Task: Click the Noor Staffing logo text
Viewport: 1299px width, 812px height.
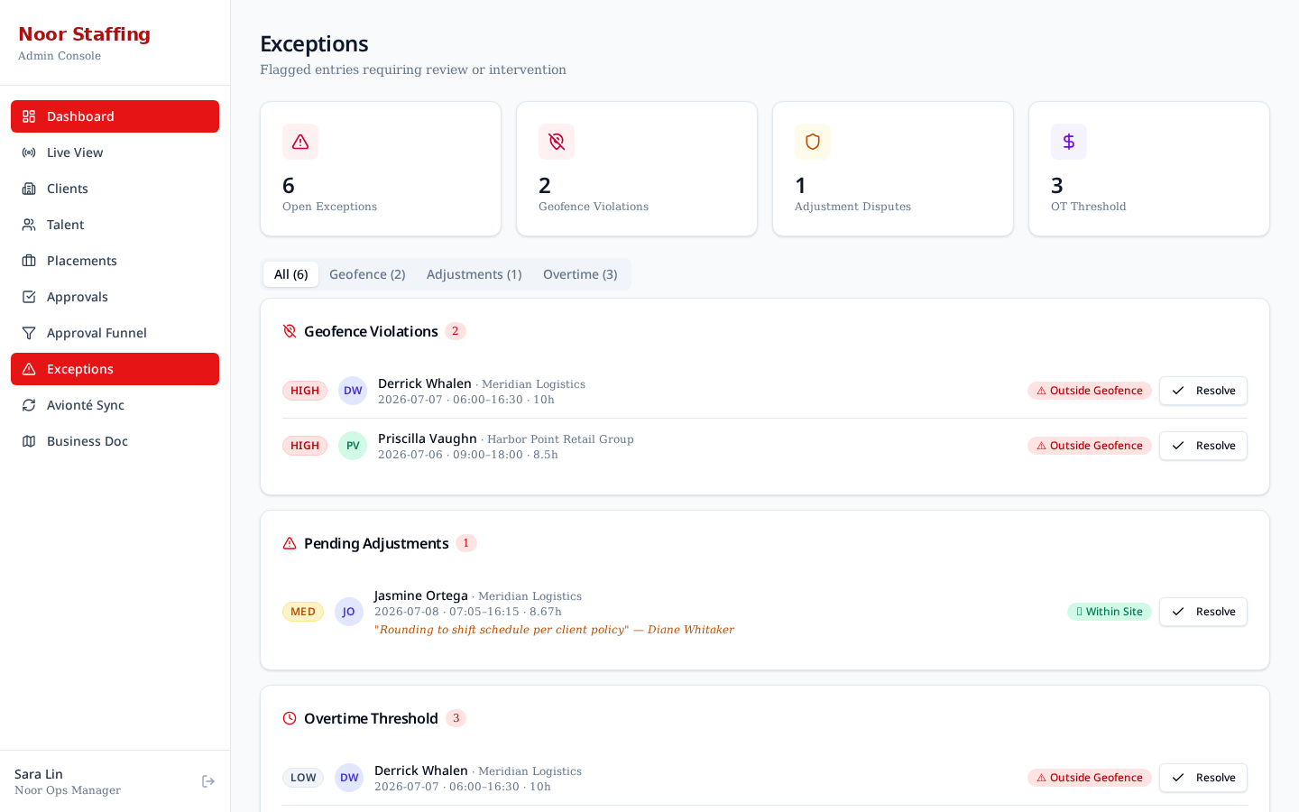Action: click(x=84, y=34)
